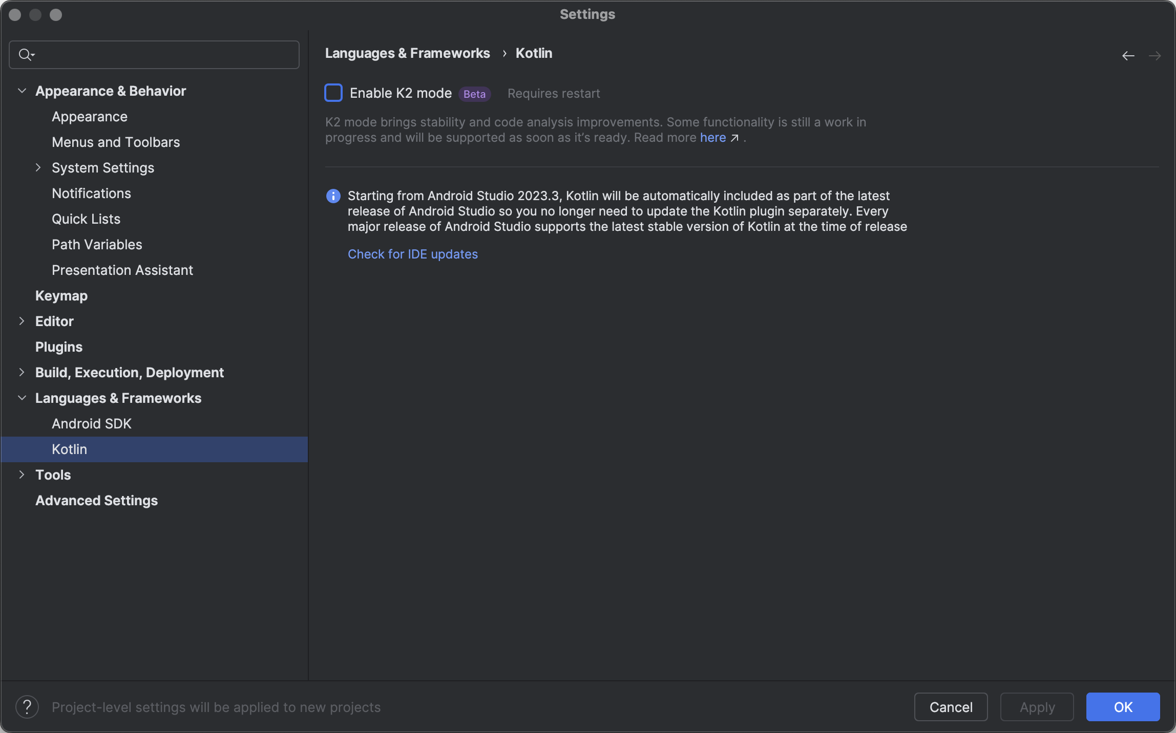Select Notifications settings page
1176x733 pixels.
coord(91,193)
